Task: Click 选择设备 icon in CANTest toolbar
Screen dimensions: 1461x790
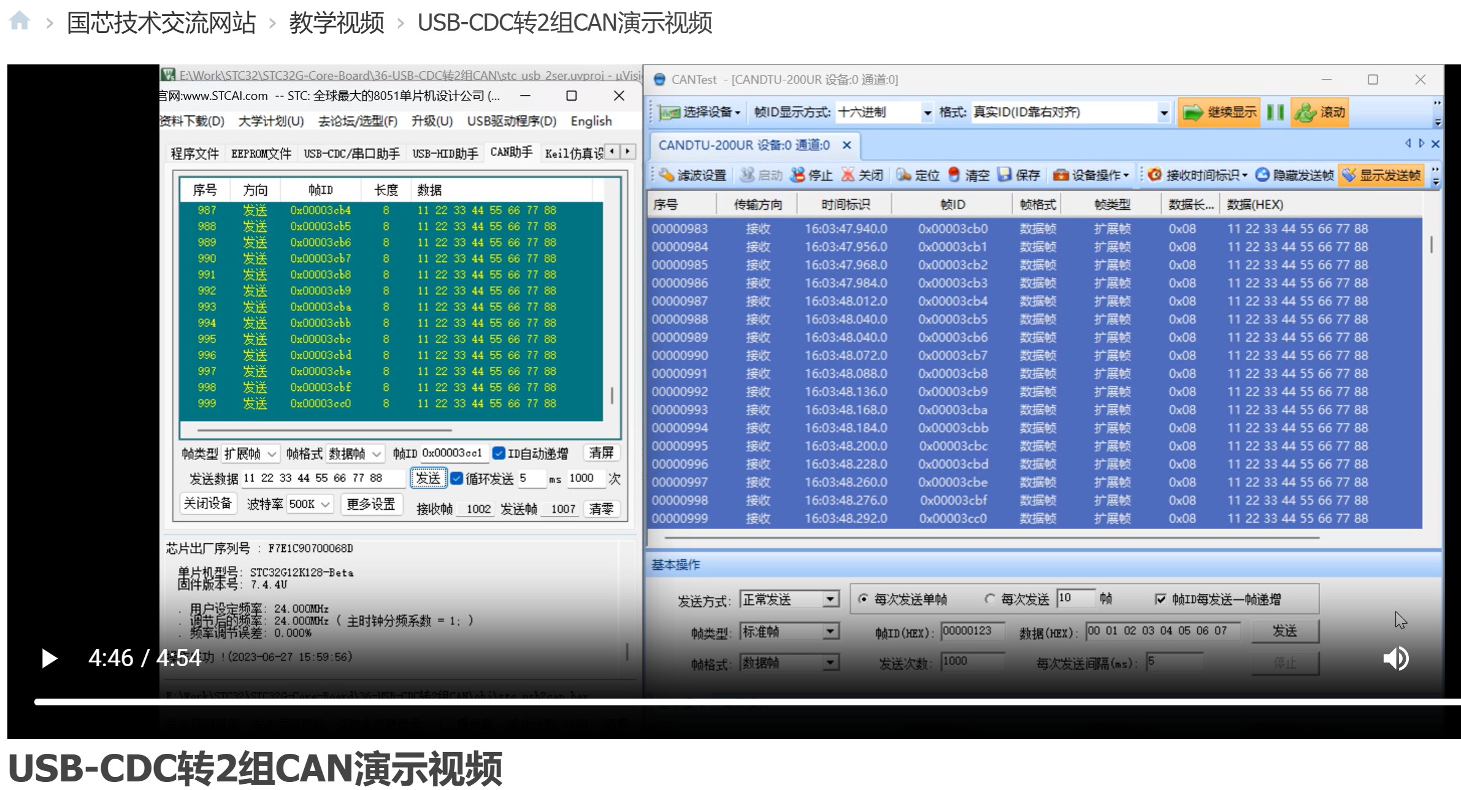Action: point(669,112)
